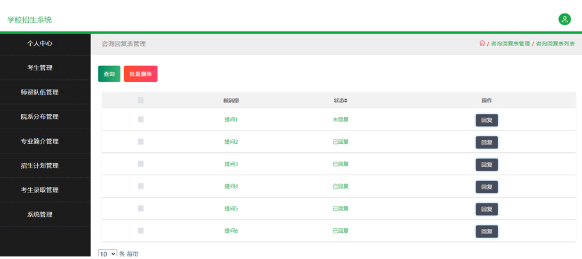Image resolution: width=582 pixels, height=259 pixels.
Task: Click the 已回复 status of 提问3
Action: point(341,164)
